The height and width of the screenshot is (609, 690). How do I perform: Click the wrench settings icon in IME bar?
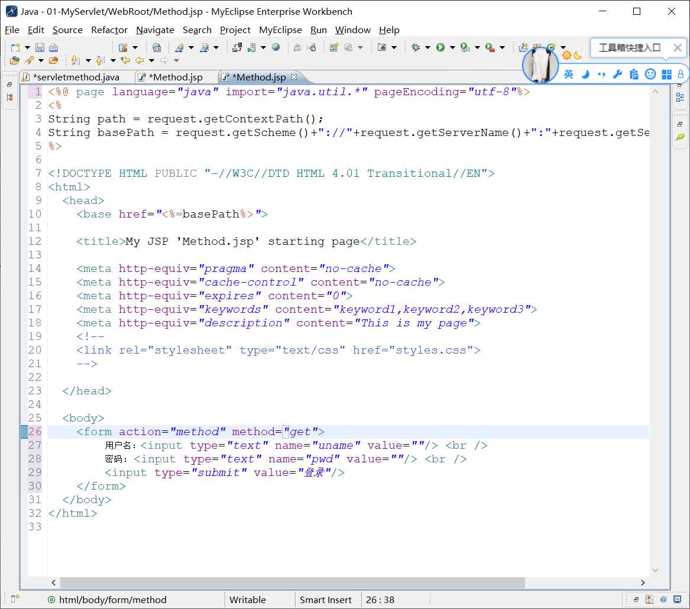tap(617, 74)
